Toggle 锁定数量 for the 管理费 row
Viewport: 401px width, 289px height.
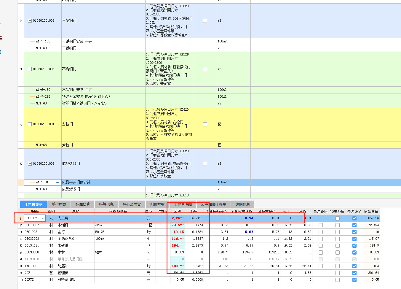pos(338,273)
